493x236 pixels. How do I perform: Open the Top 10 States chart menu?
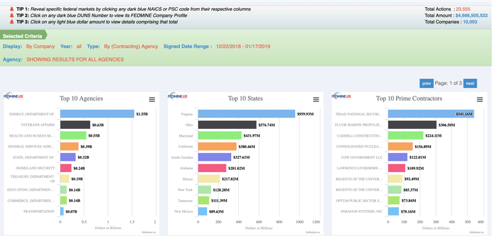316,99
